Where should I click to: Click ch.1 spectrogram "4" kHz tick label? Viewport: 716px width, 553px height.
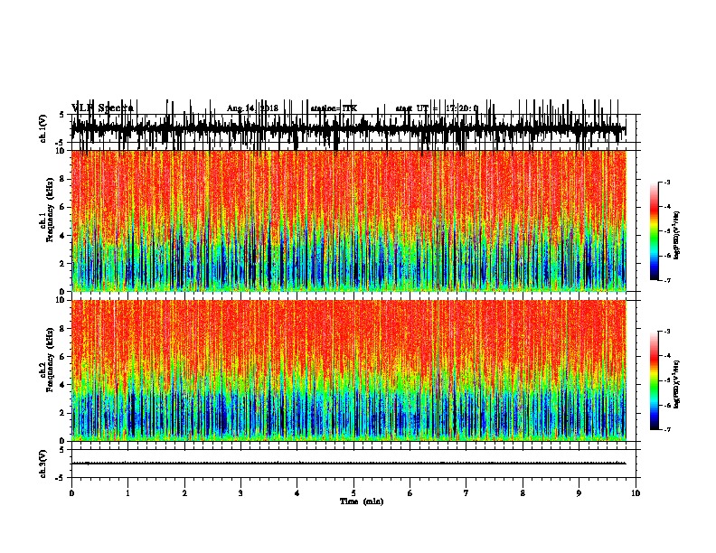(63, 236)
